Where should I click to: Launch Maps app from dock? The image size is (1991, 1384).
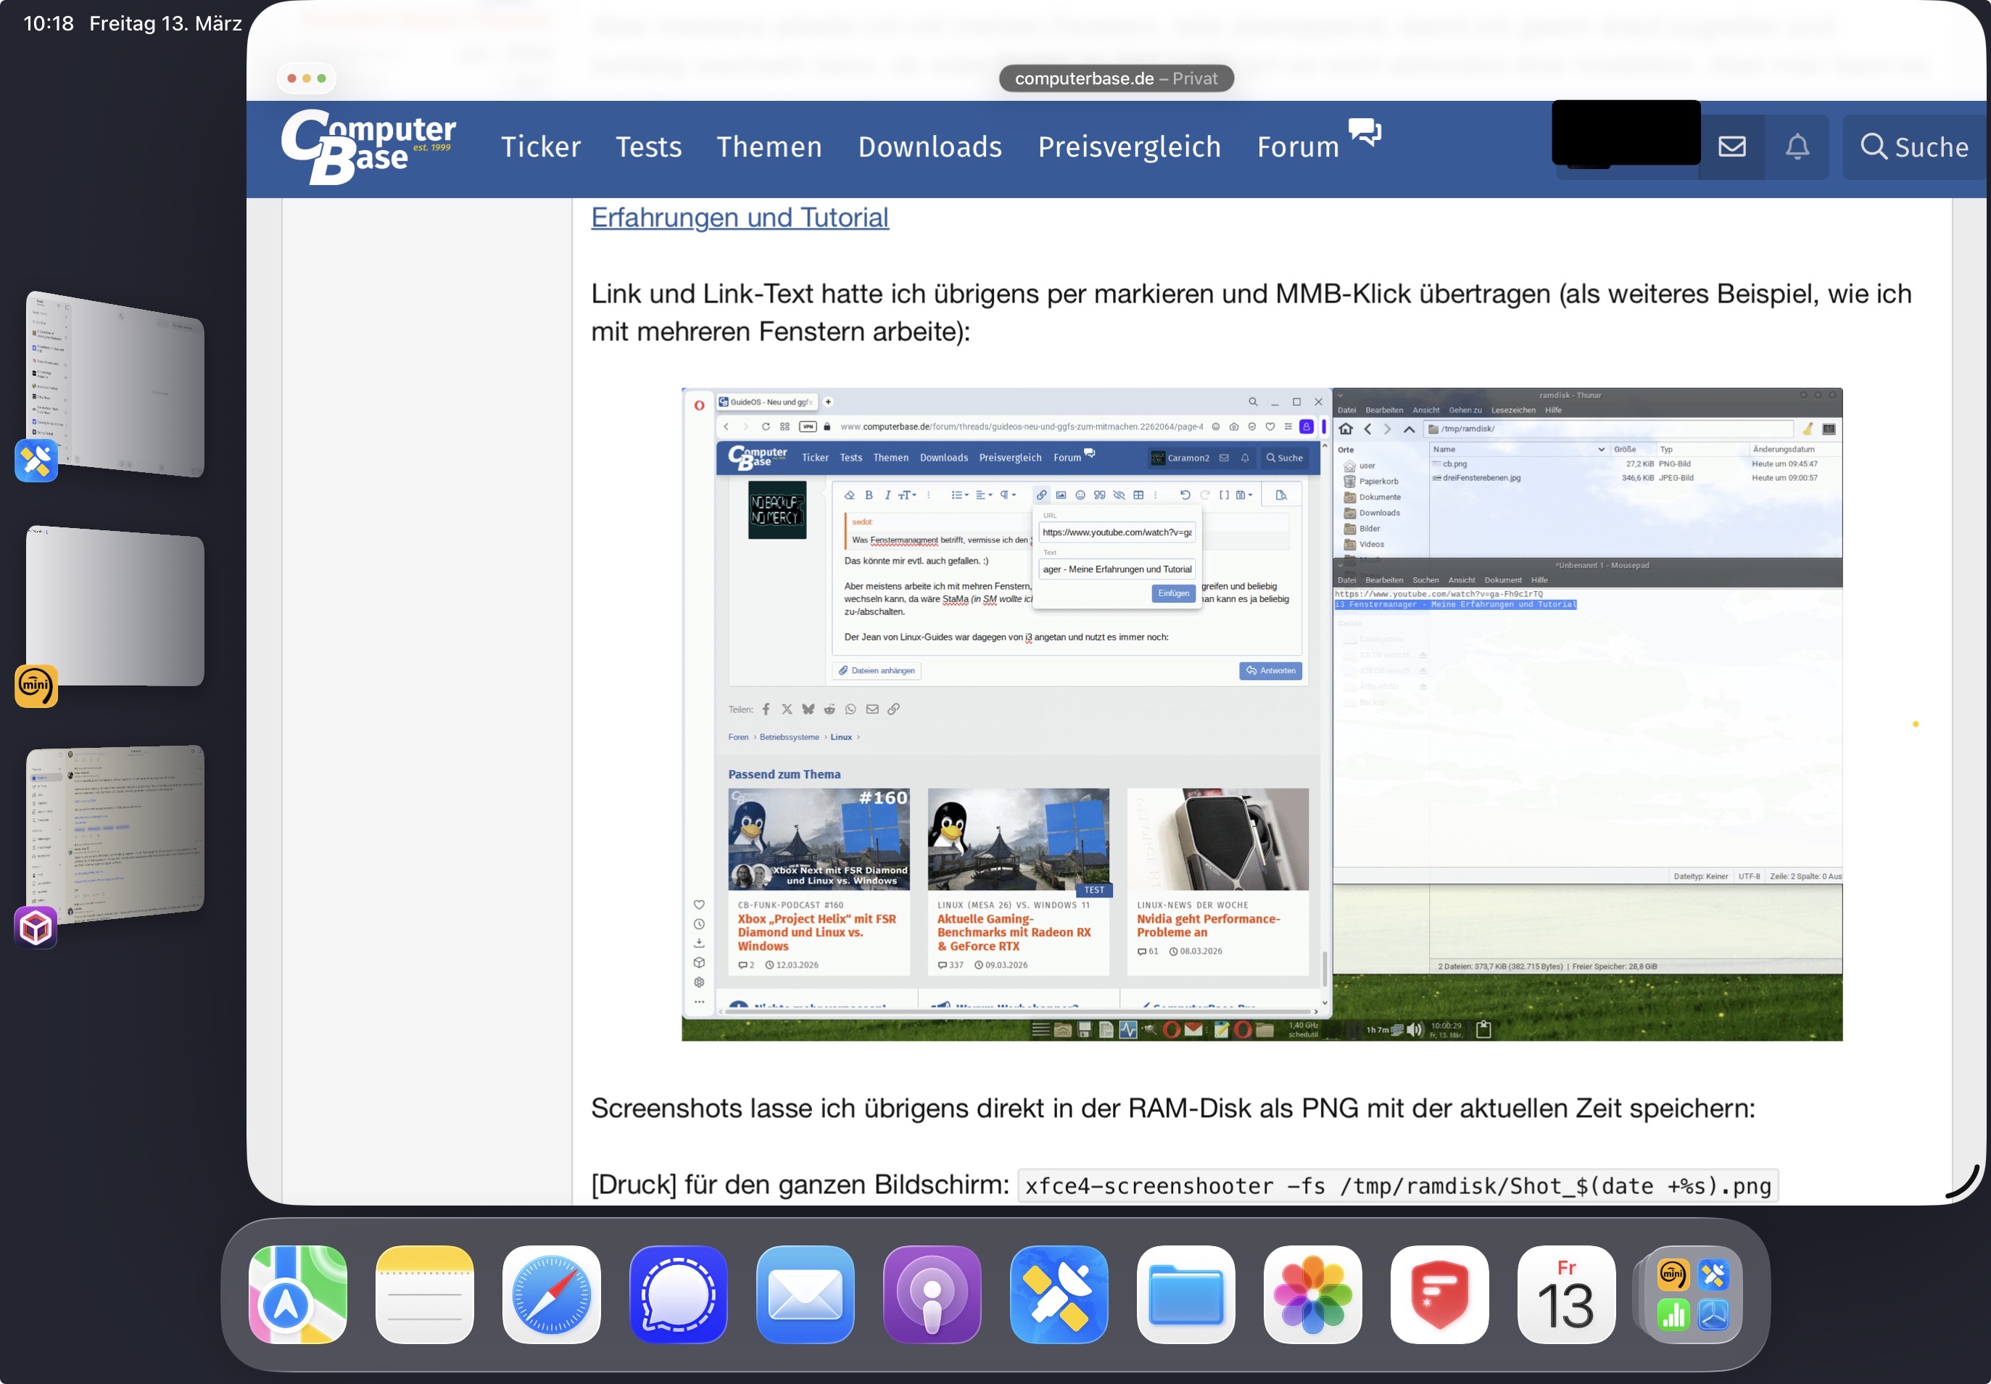(297, 1294)
